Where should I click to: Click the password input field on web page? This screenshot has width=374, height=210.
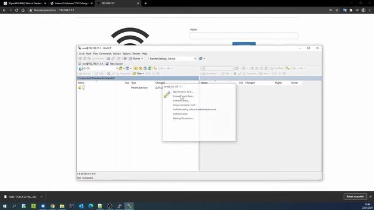[x=244, y=36]
